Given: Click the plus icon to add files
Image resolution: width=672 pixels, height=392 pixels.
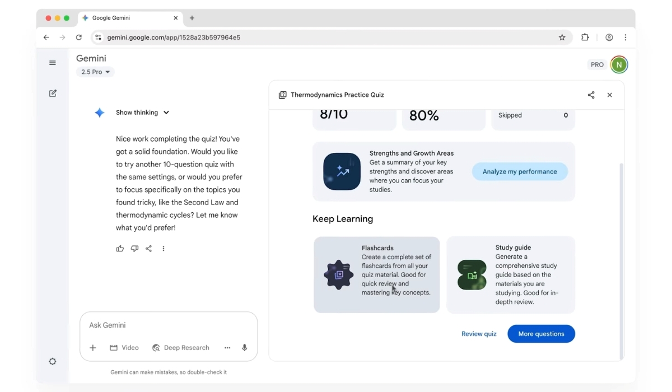Looking at the screenshot, I should 93,348.
